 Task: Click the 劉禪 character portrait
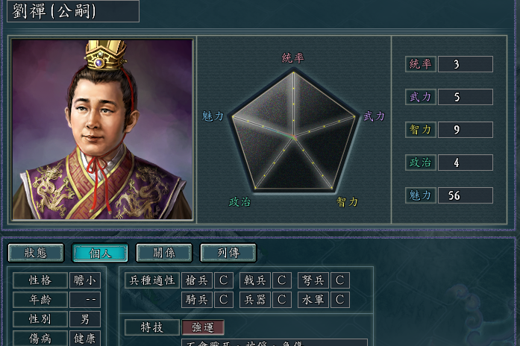coord(101,129)
